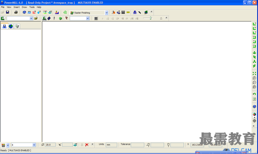Image resolution: width=258 pixels, height=154 pixels.
Task: Open Tool Axis icon
Action: pos(50,12)
